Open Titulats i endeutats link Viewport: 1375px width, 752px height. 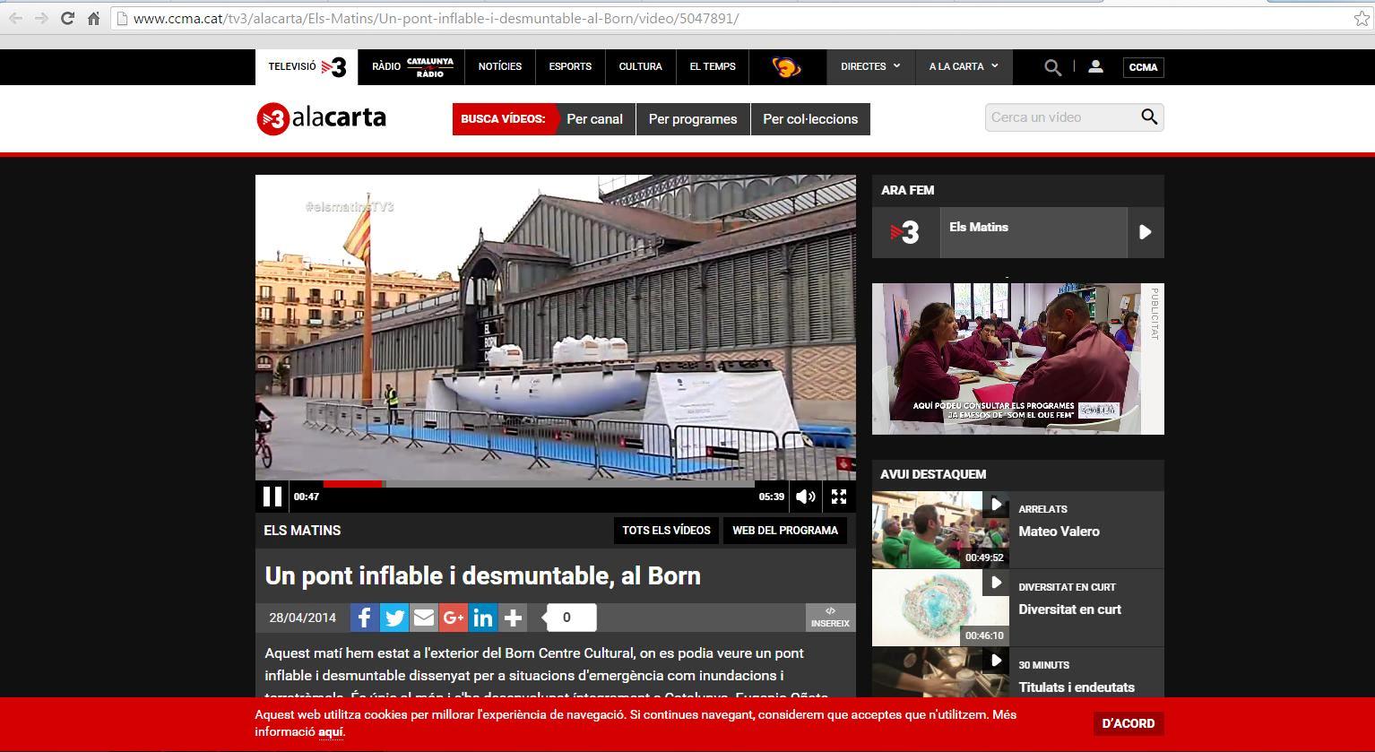pos(1077,687)
